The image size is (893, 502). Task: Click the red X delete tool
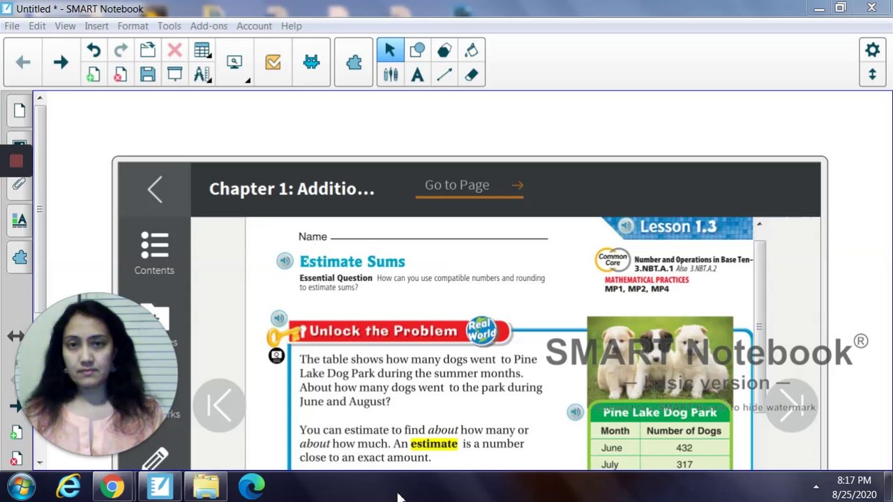pos(174,50)
